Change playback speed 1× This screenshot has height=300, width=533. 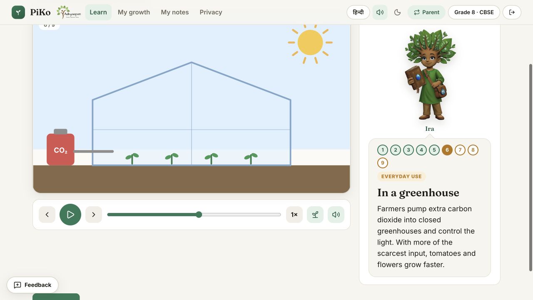point(294,215)
